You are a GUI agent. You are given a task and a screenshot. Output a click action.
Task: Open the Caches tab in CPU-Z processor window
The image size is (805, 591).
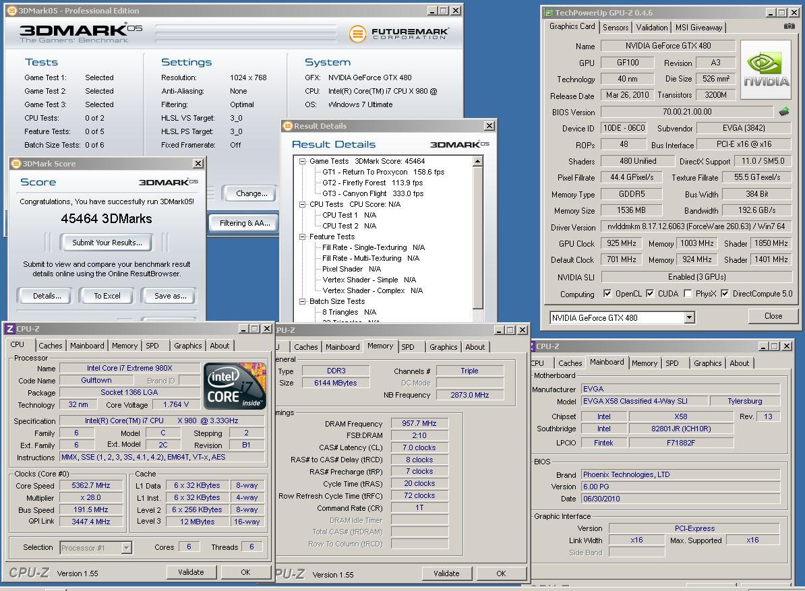[x=51, y=346]
